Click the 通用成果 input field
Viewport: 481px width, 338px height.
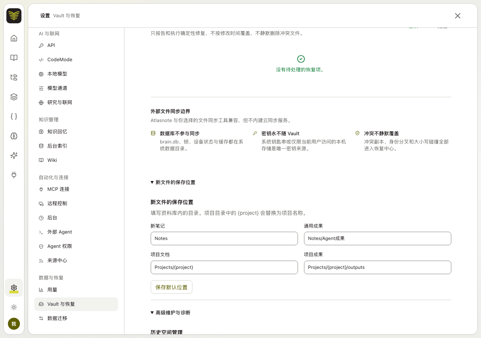click(x=378, y=238)
